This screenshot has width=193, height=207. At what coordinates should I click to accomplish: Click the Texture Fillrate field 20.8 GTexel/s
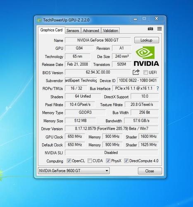142,104
